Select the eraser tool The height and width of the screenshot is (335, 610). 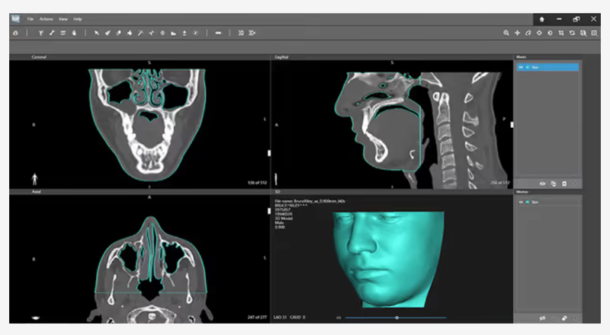coord(119,33)
